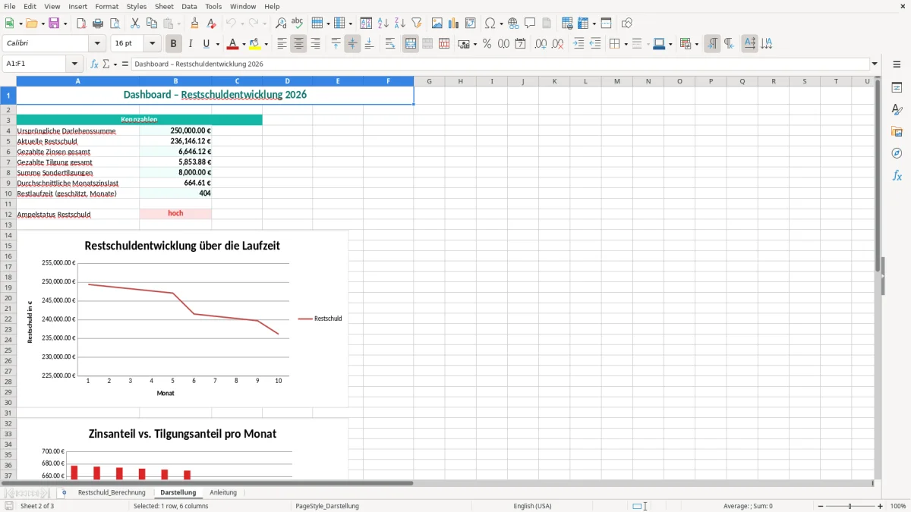Click the column G header
The height and width of the screenshot is (512, 911).
[429, 81]
